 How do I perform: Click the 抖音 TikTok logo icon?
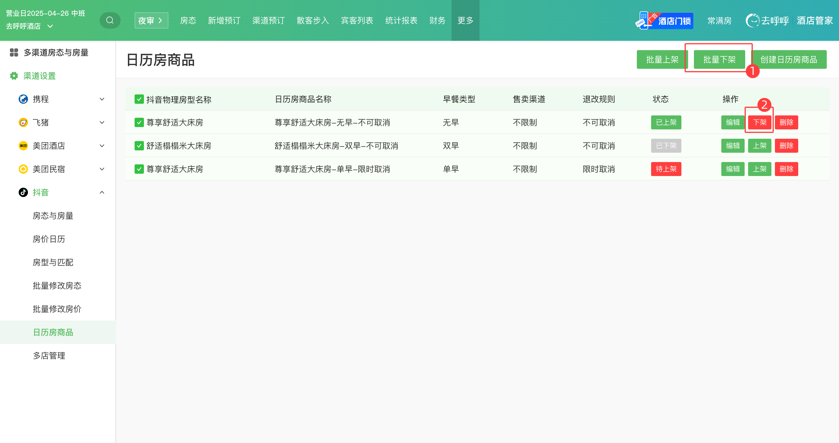tap(23, 193)
